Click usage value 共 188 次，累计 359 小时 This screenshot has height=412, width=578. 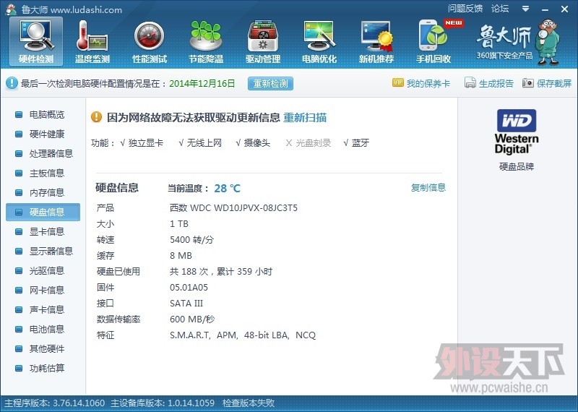[221, 272]
